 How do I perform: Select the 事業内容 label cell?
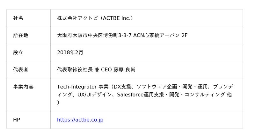pyautogui.click(x=23, y=87)
